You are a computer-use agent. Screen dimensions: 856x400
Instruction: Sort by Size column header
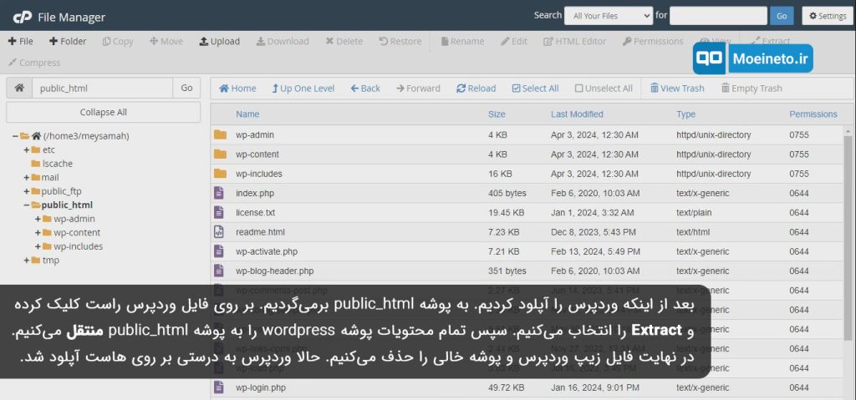coord(497,114)
